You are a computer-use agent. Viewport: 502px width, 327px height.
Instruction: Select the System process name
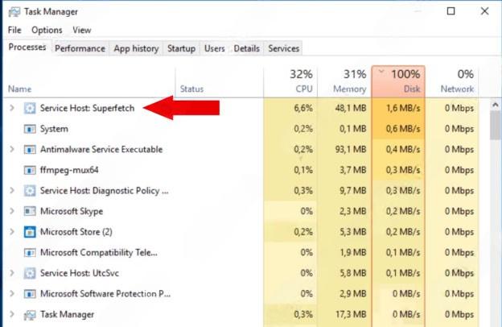(x=54, y=129)
